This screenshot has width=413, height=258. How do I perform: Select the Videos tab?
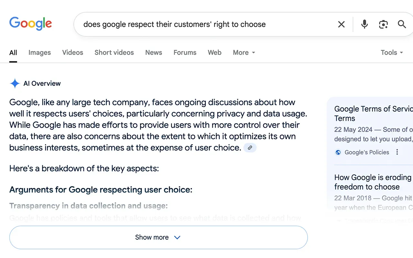[72, 53]
